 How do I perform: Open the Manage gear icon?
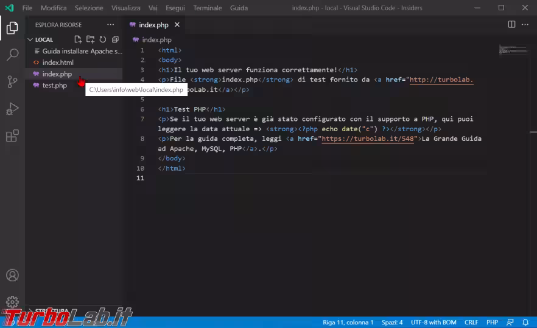tap(12, 302)
